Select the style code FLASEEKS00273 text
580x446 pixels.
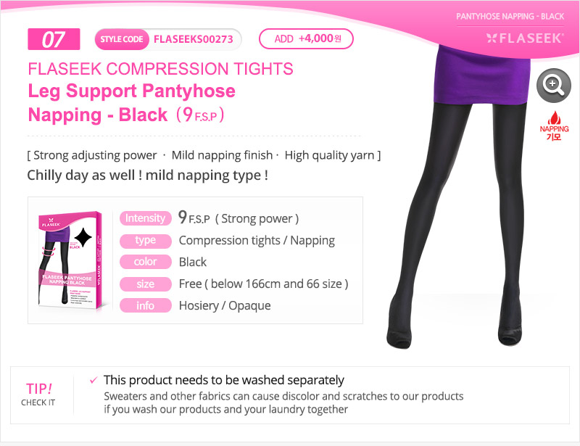pyautogui.click(x=194, y=39)
